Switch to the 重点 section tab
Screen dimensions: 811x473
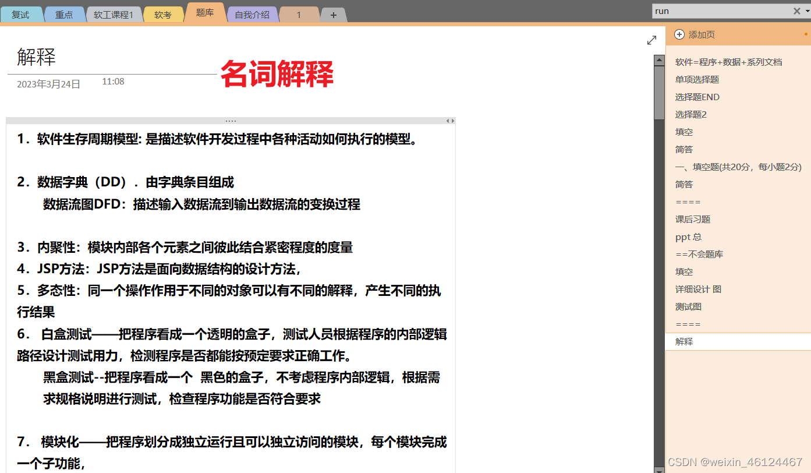coord(64,15)
